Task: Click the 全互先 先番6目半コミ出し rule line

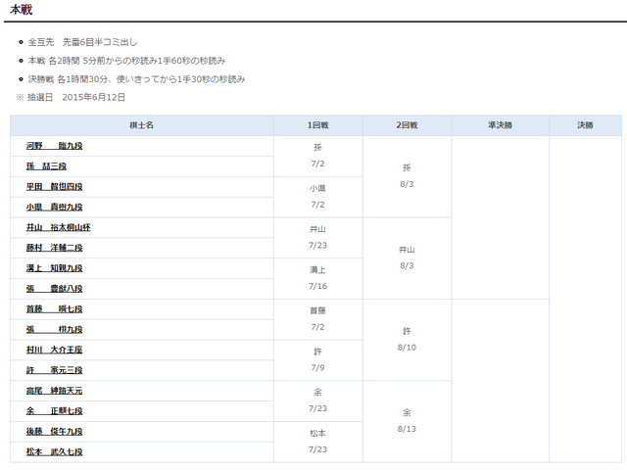Action: 82,42
